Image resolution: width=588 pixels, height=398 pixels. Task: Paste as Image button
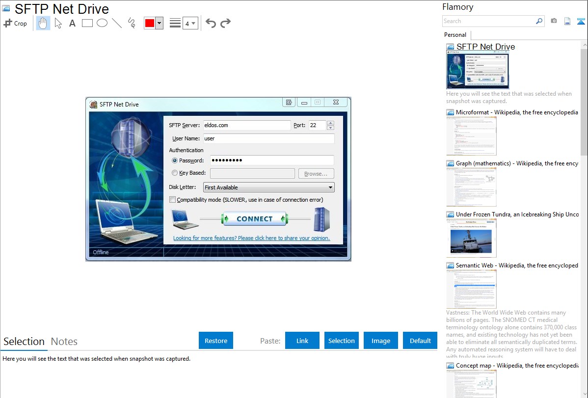coord(381,341)
